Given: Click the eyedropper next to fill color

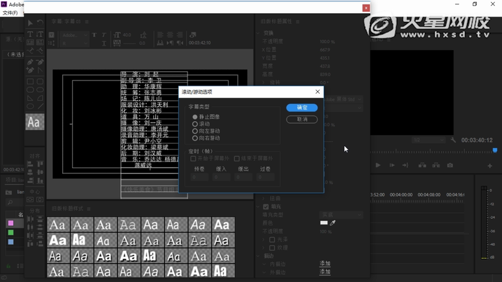Looking at the screenshot, I should click(x=333, y=223).
